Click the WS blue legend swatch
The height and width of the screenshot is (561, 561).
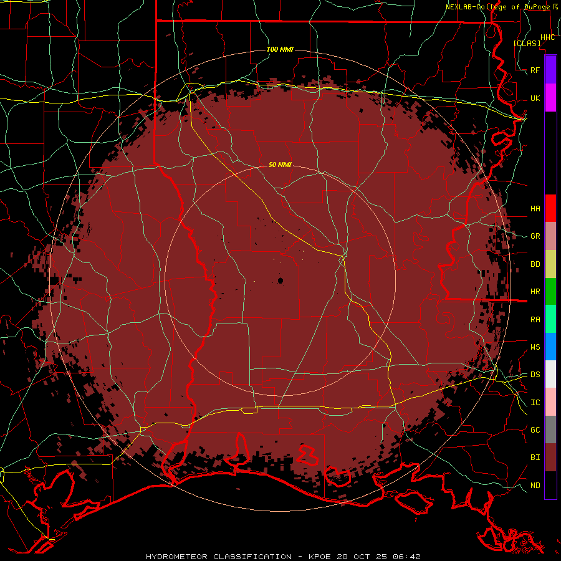pyautogui.click(x=550, y=347)
